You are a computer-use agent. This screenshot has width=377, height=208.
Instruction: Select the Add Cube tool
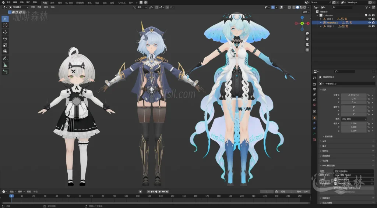(5, 72)
